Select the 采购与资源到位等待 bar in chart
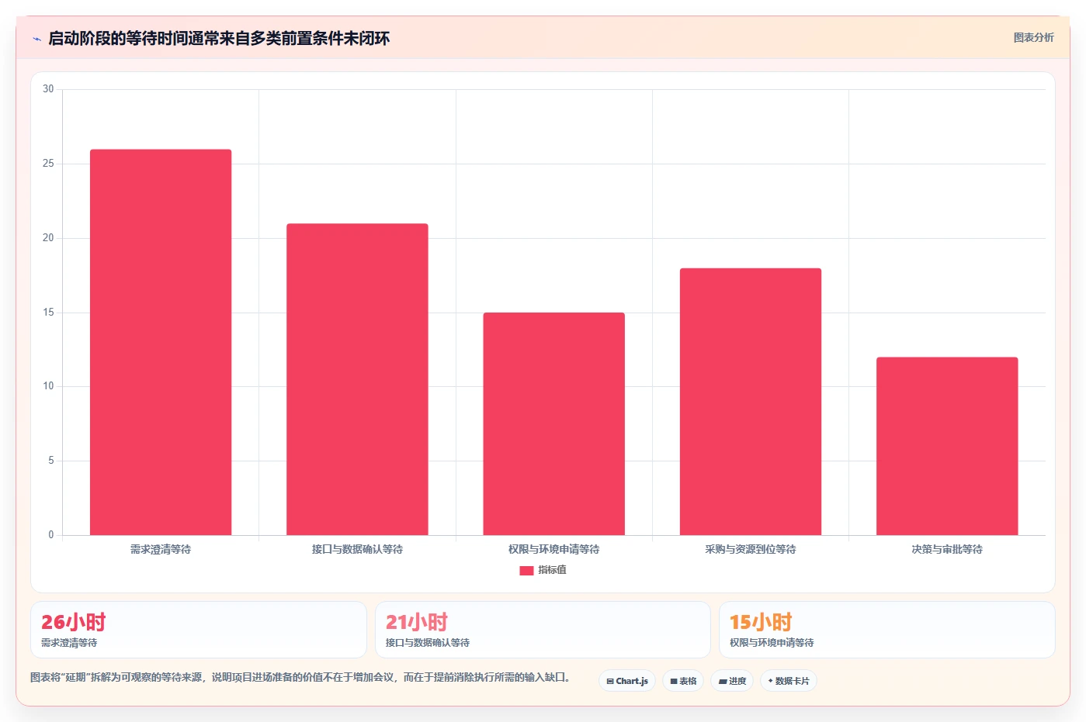Viewport: 1086px width, 722px height. pyautogui.click(x=751, y=402)
